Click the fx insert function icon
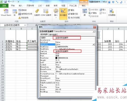The width and height of the screenshot is (127, 101). click(36, 25)
